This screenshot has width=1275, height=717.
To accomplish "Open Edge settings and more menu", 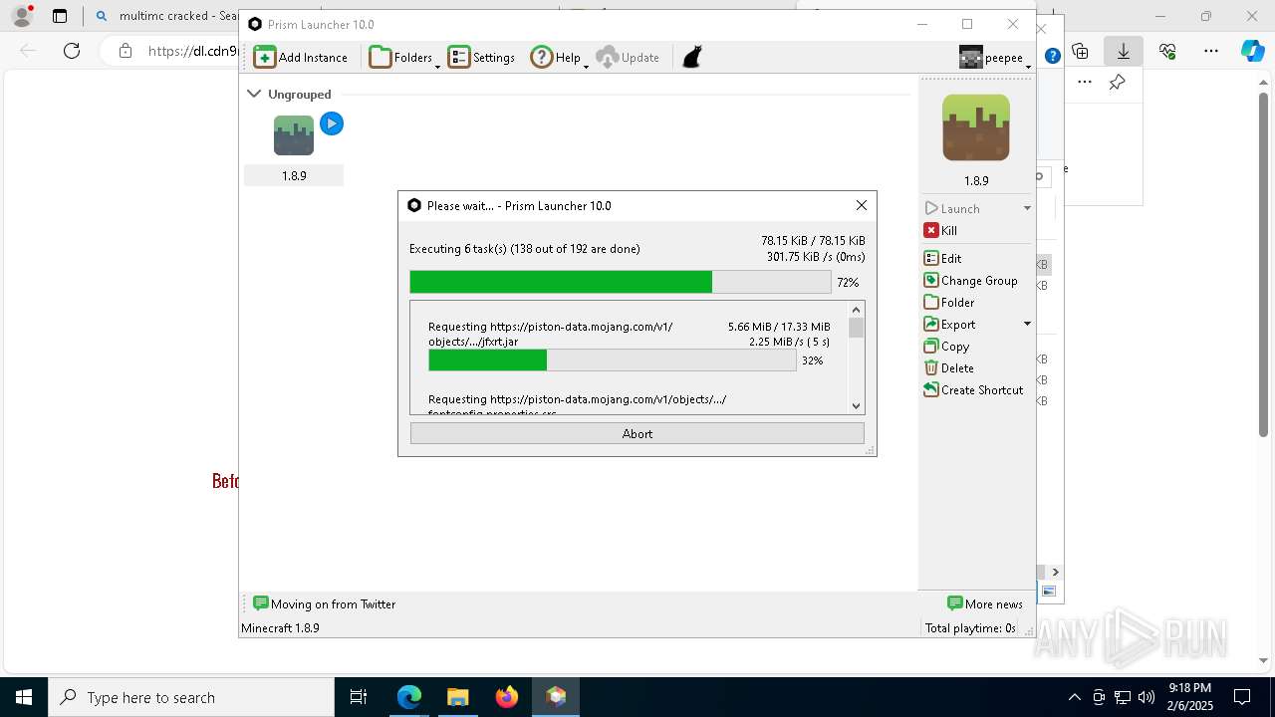I will point(1211,51).
